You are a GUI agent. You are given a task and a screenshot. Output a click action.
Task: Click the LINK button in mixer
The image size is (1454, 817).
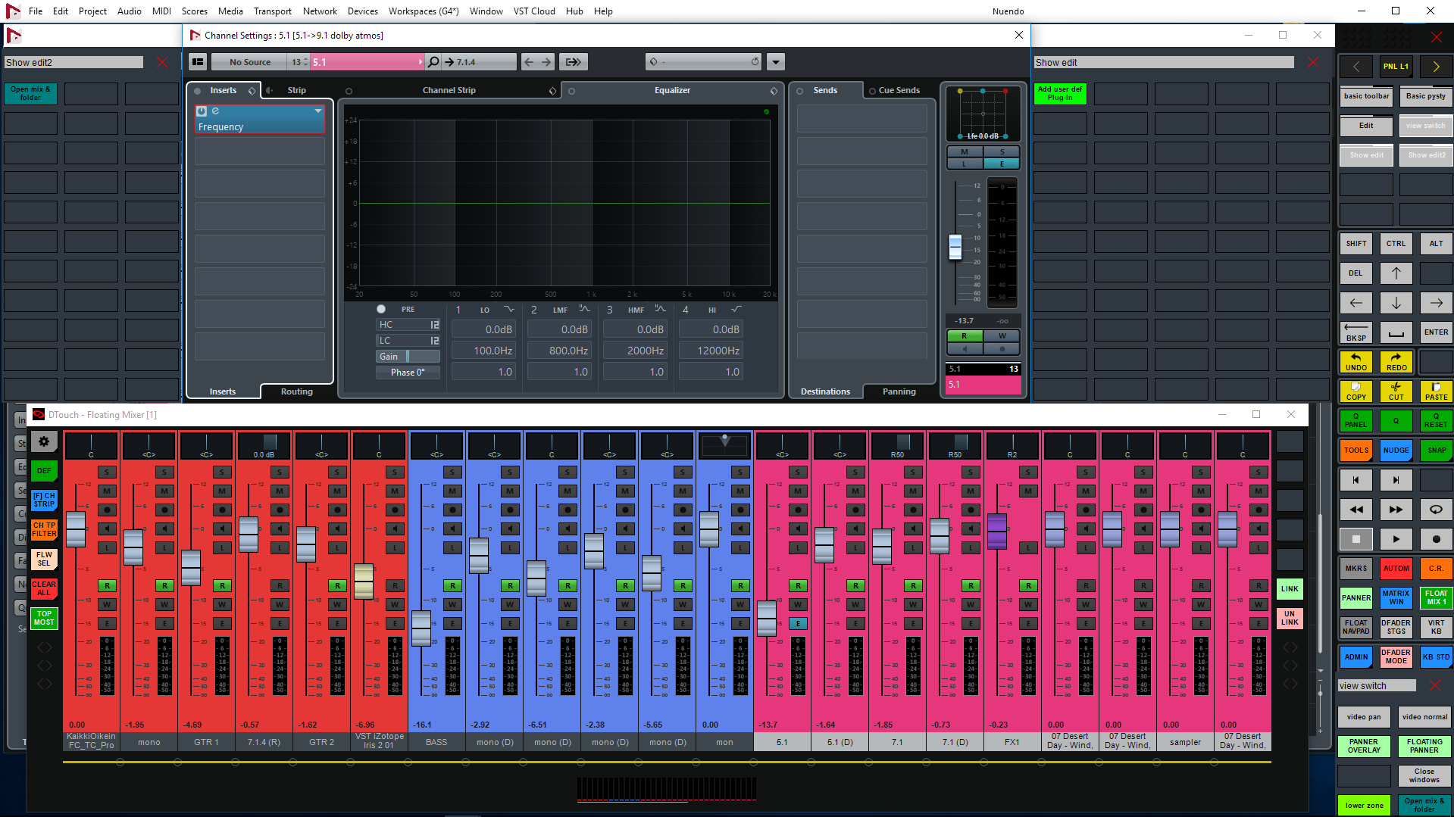tap(1290, 588)
